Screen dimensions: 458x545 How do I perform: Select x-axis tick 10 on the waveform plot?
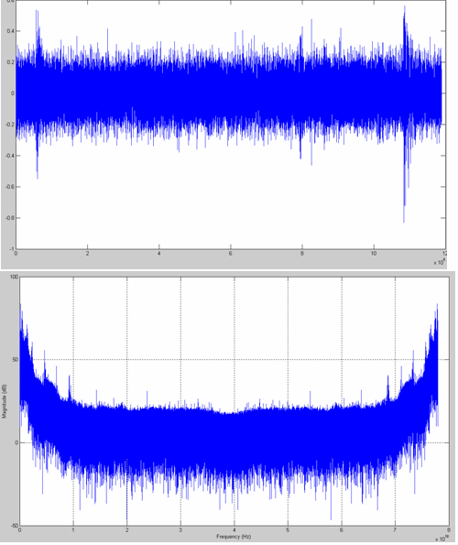point(374,254)
